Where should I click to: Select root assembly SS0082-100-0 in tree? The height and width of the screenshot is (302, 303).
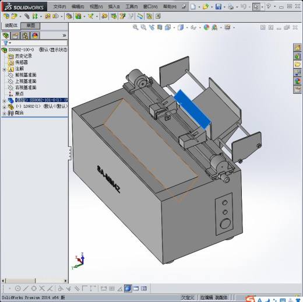tap(22, 50)
